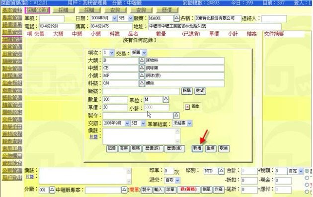Open 進貨管理 in the sidebar
The image size is (313, 197).
[x=12, y=47]
